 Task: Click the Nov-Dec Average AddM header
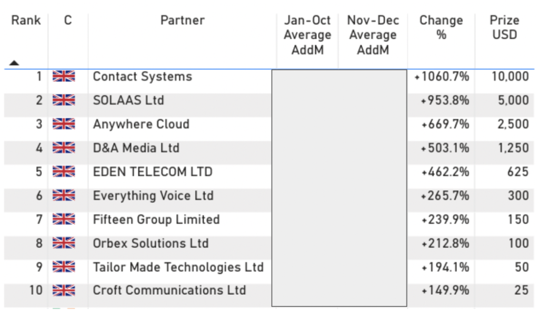(373, 35)
